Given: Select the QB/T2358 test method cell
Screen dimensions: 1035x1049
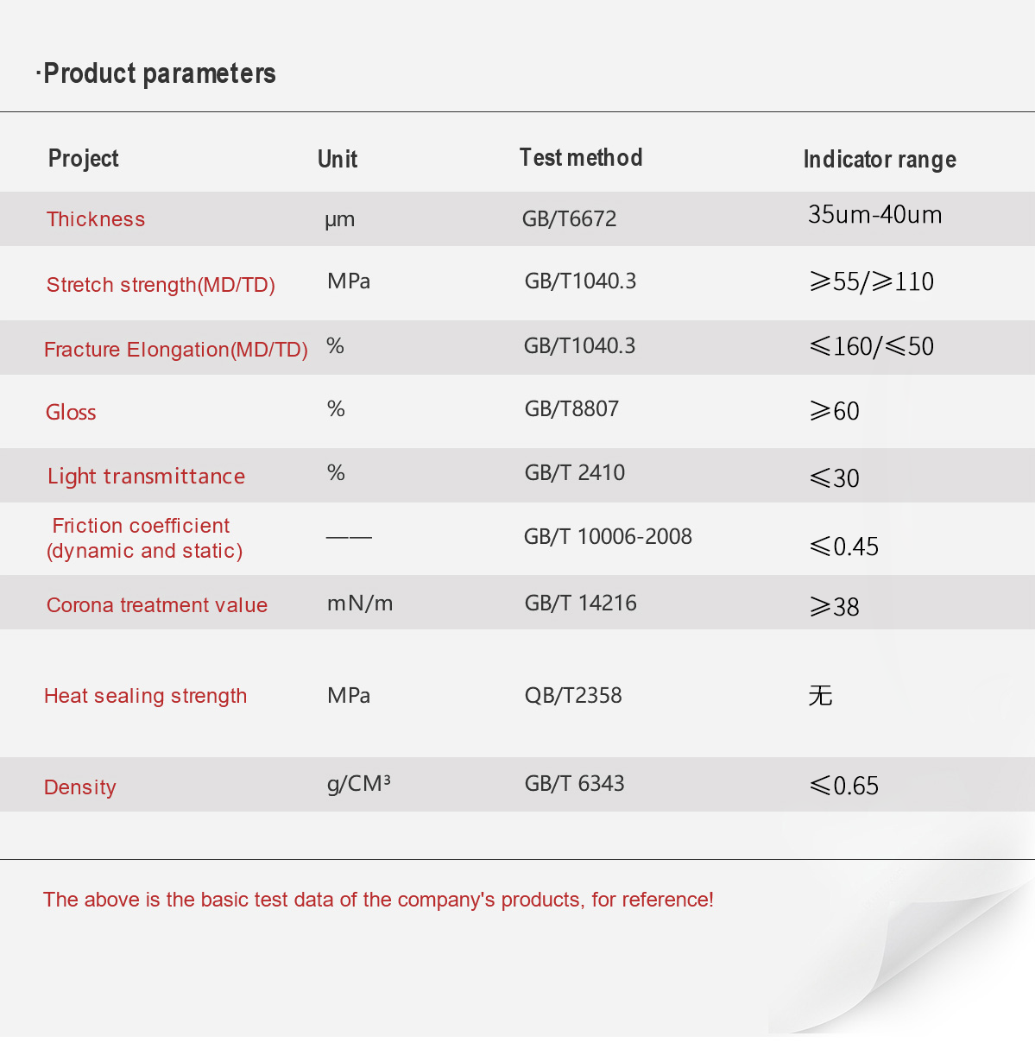Looking at the screenshot, I should (573, 695).
